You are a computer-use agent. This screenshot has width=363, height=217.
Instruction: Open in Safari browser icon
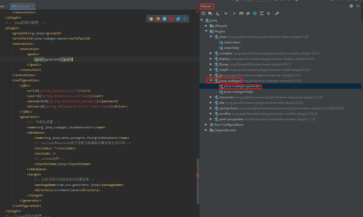tap(164, 19)
